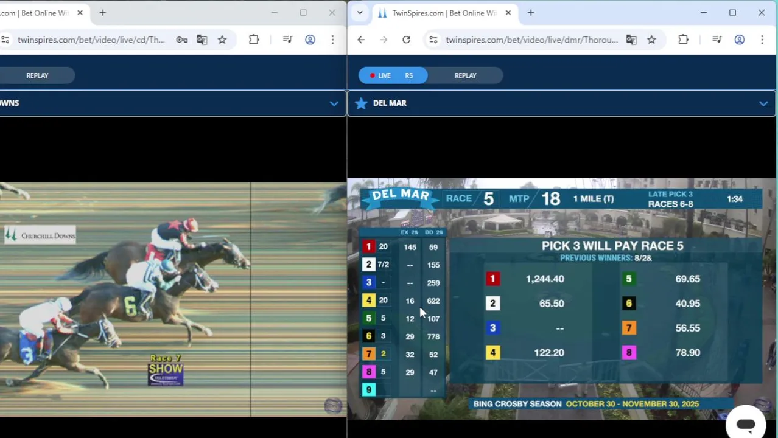Go back in right browser window
778x438 pixels.
[361, 40]
